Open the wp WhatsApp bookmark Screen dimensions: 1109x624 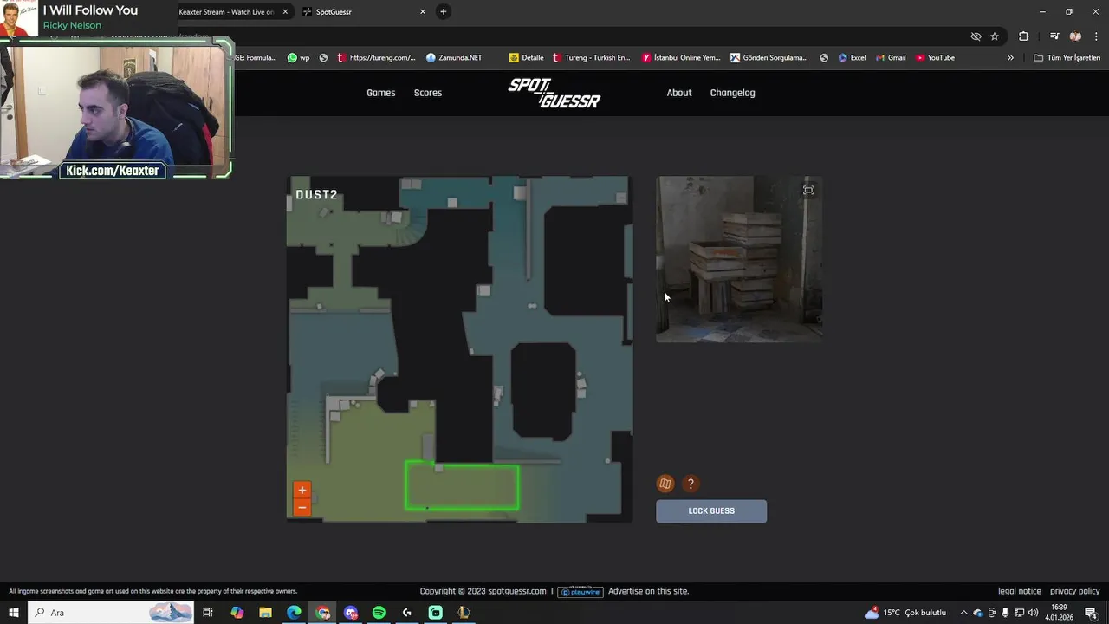click(299, 58)
